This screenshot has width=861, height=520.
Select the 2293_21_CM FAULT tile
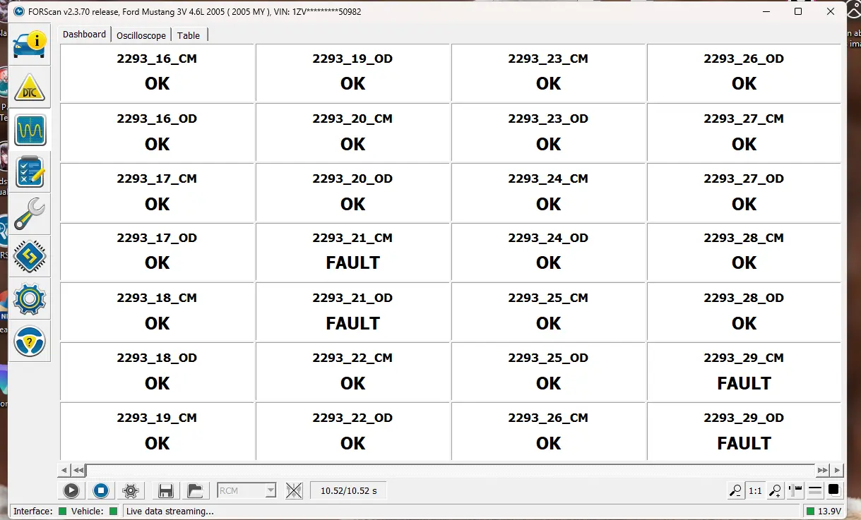pos(352,252)
